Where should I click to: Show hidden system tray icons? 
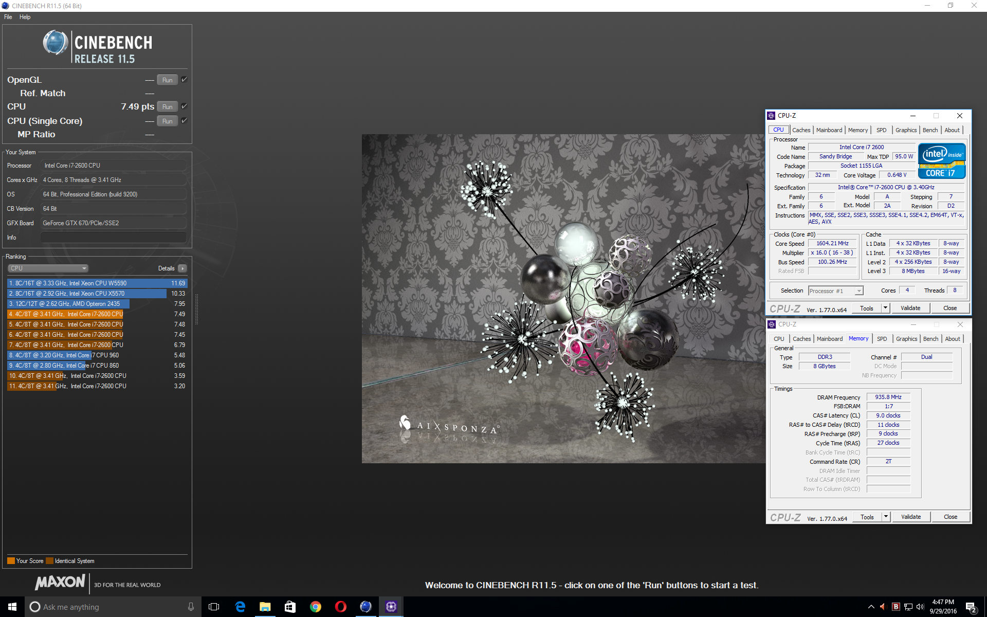point(871,607)
